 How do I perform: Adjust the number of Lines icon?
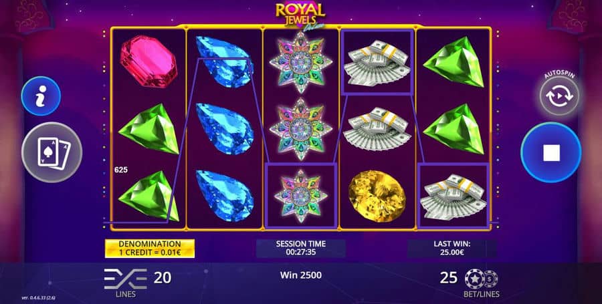point(126,279)
